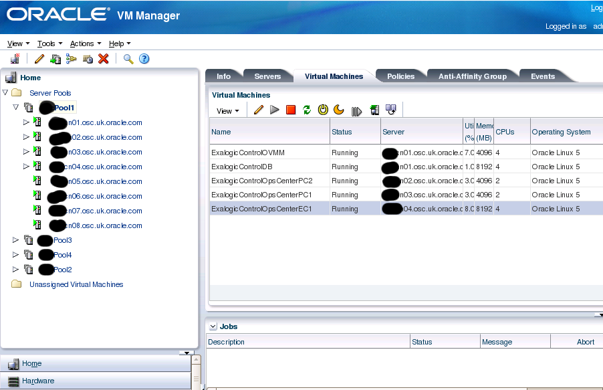Start the selected virtual machine
This screenshot has width=603, height=390.
275,109
